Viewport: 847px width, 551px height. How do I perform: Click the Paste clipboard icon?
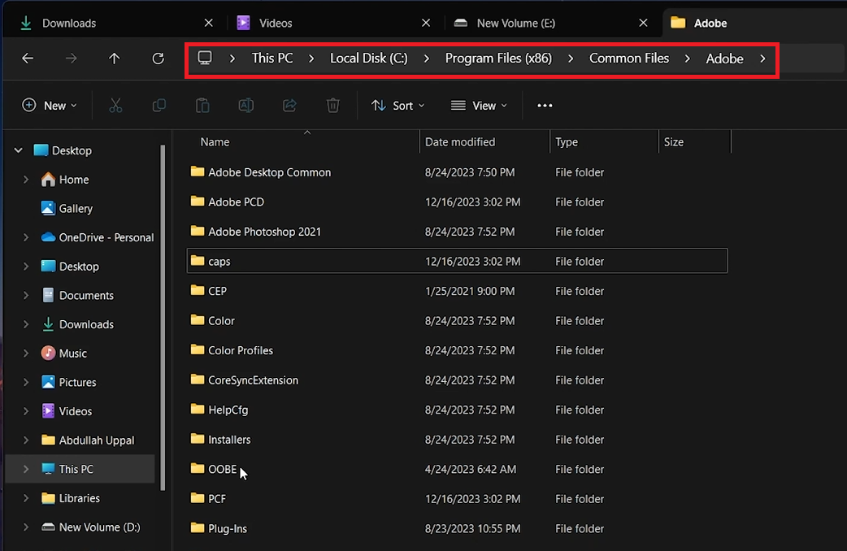(x=202, y=106)
